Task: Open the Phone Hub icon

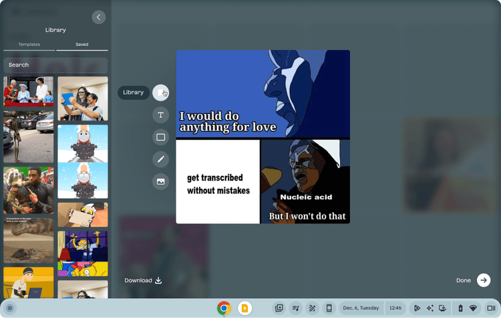Action: (x=329, y=308)
